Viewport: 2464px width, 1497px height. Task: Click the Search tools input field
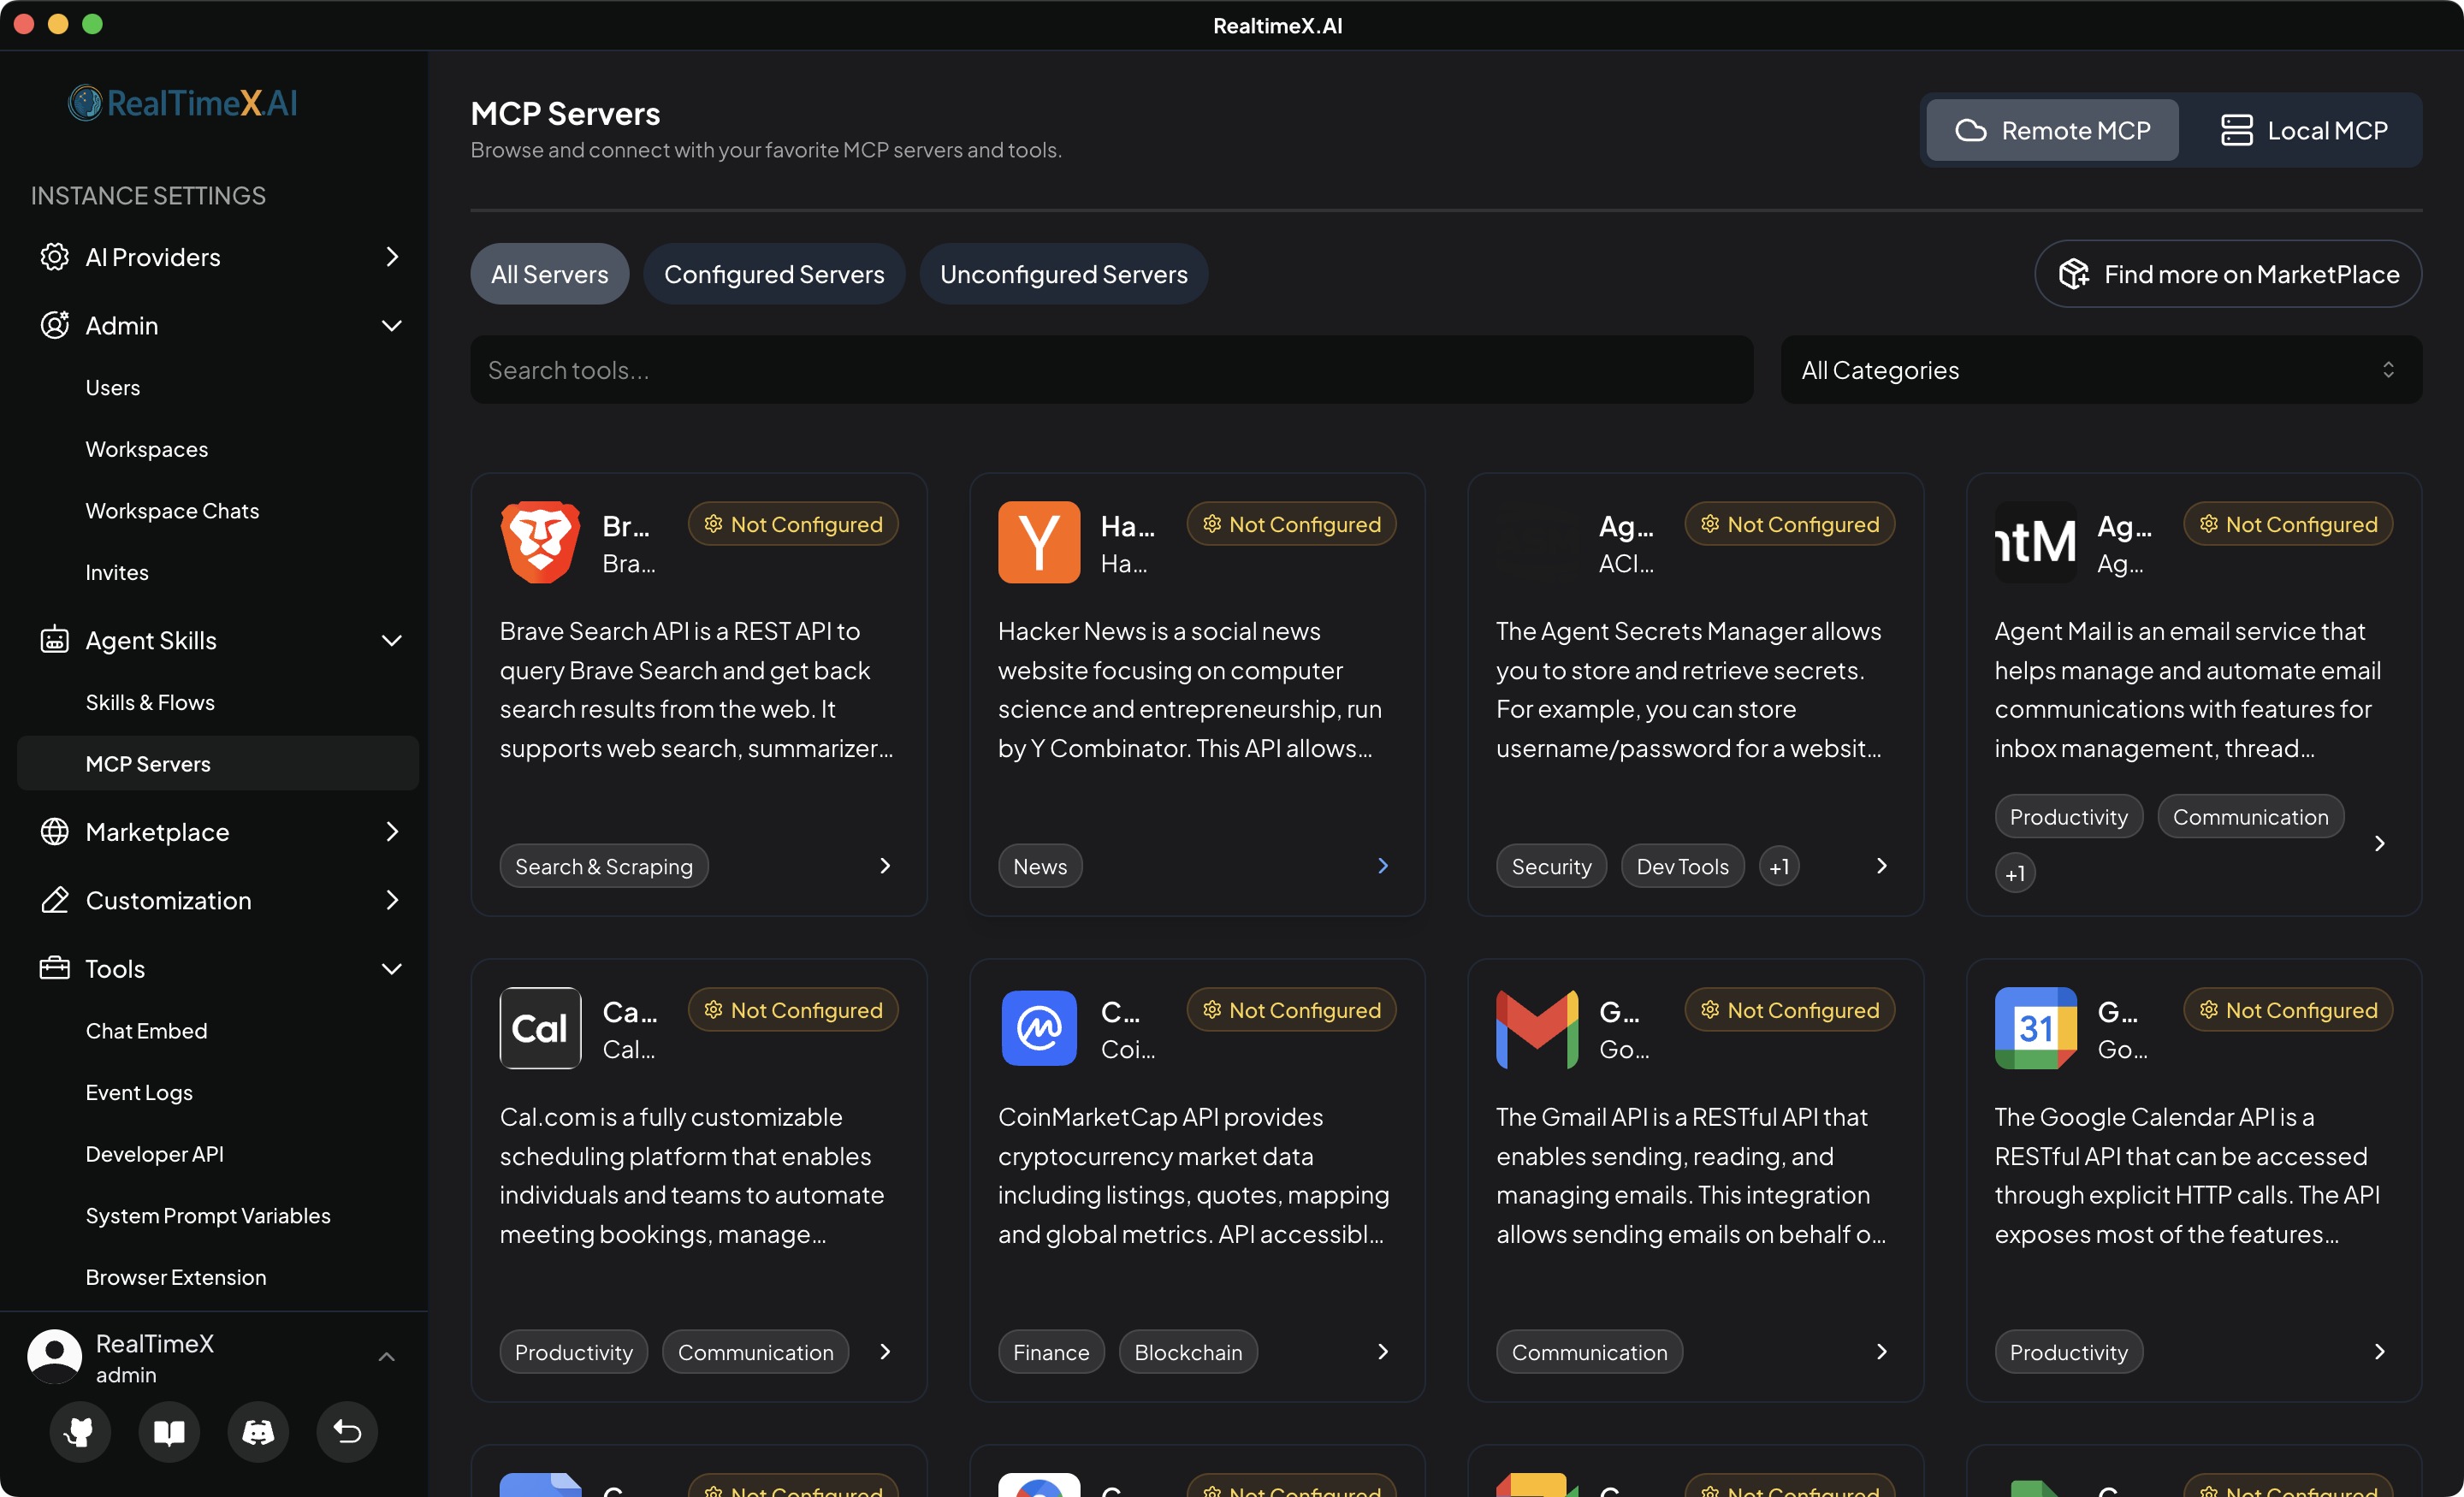pos(1110,370)
